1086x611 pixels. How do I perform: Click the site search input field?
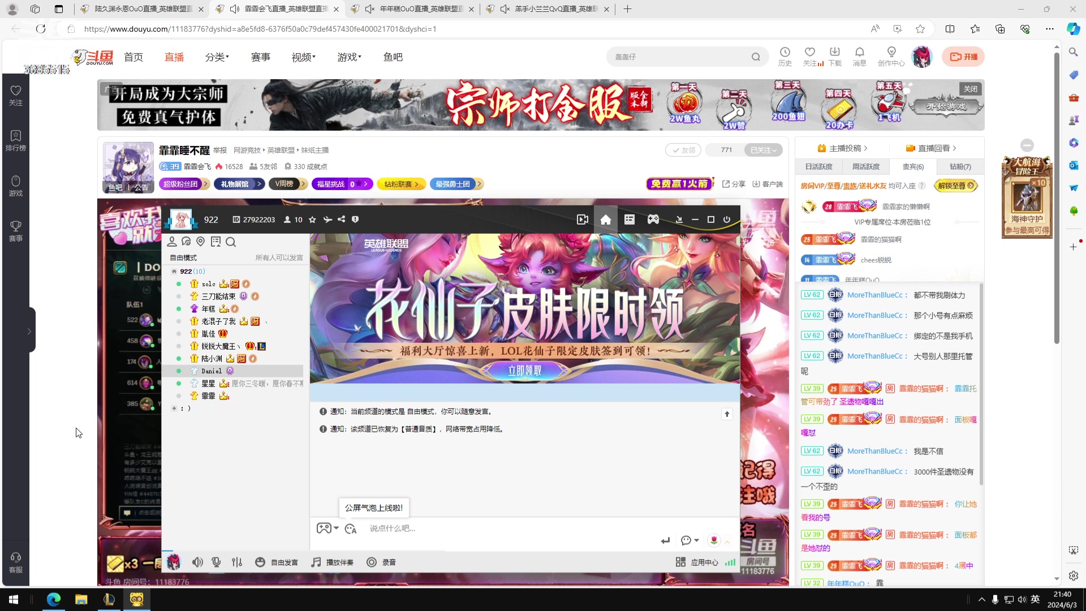[x=679, y=57]
